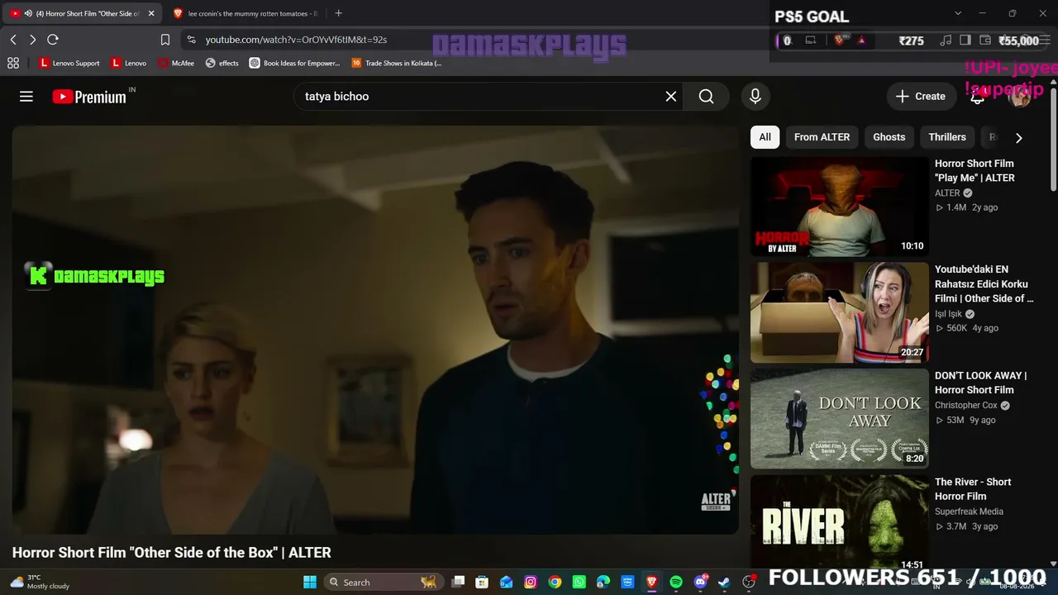1058x595 pixels.
Task: Visit the Christopher Cox channel
Action: click(x=966, y=406)
